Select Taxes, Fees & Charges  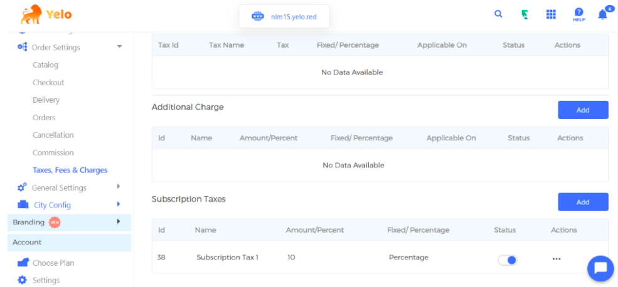pyautogui.click(x=70, y=170)
